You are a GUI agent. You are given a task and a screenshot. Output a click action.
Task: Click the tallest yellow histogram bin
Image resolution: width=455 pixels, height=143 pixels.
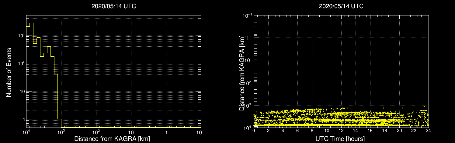tap(31, 75)
